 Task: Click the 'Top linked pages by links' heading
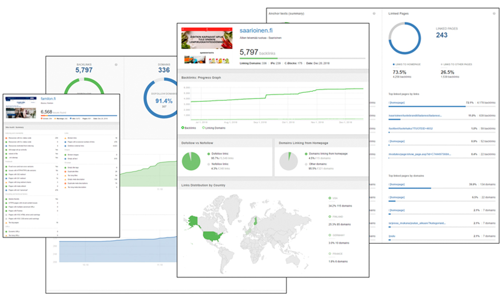click(x=403, y=94)
